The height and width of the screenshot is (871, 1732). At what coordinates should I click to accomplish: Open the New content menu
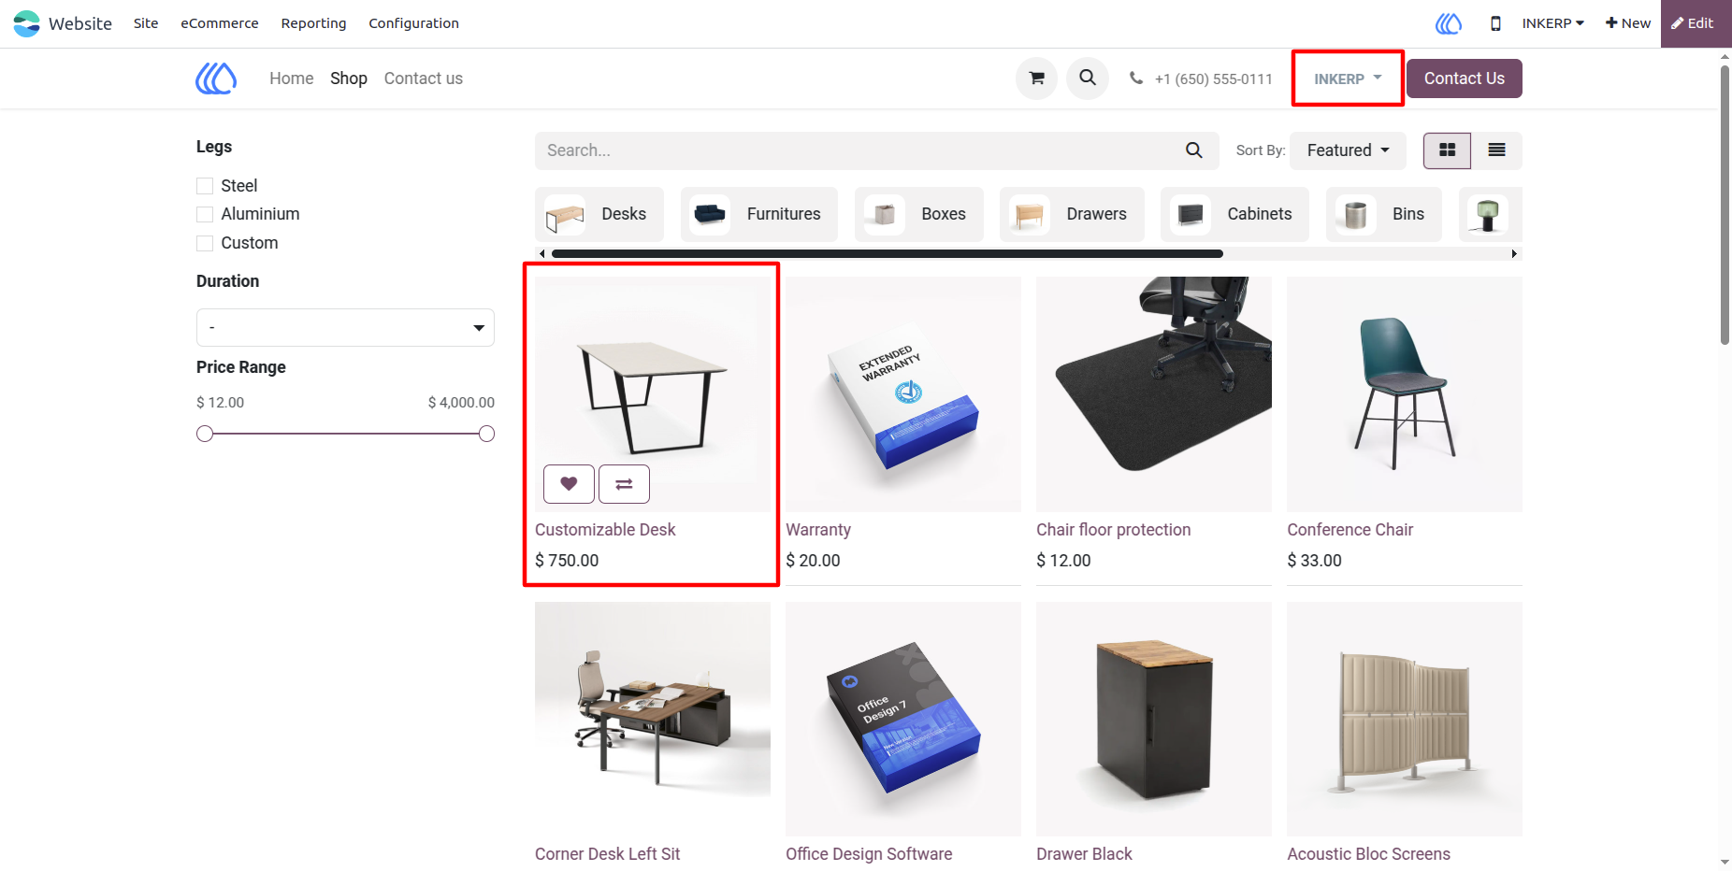(x=1628, y=23)
